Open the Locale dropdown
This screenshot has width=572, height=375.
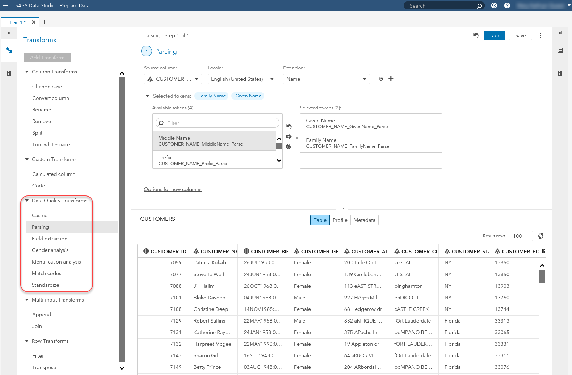(x=242, y=79)
